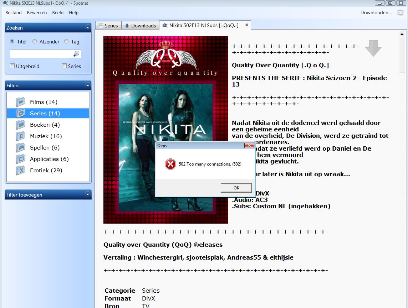This screenshot has width=408, height=308.
Task: Click the Nikita poster image
Action: coord(166,130)
